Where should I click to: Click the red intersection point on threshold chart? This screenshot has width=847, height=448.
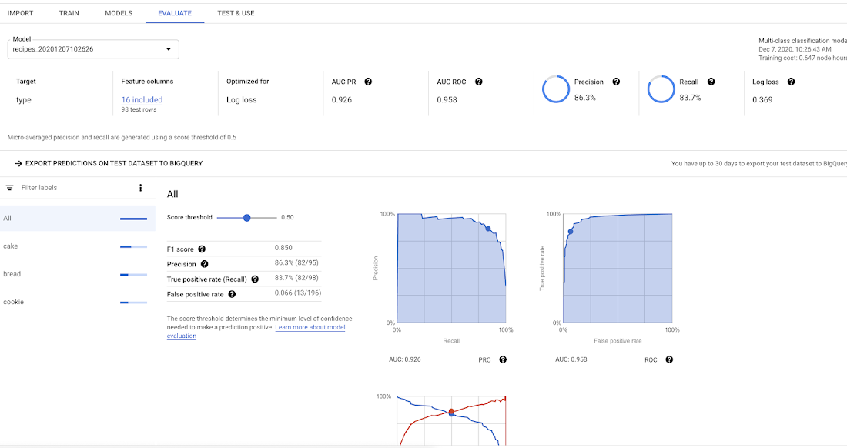point(451,411)
